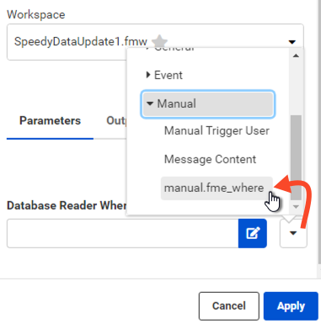Select the Message Content entry
The height and width of the screenshot is (329, 321).
click(210, 159)
